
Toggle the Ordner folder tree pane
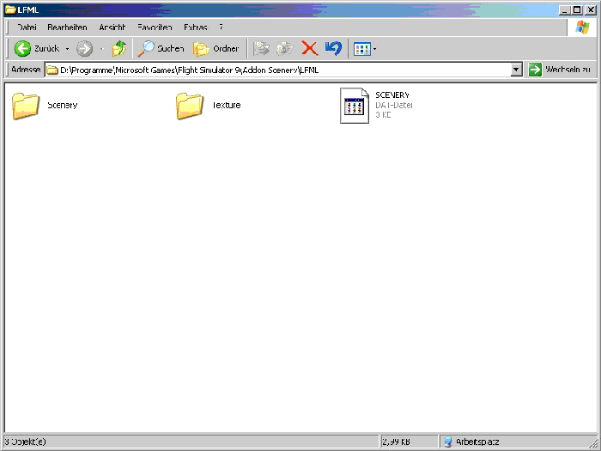[x=216, y=49]
